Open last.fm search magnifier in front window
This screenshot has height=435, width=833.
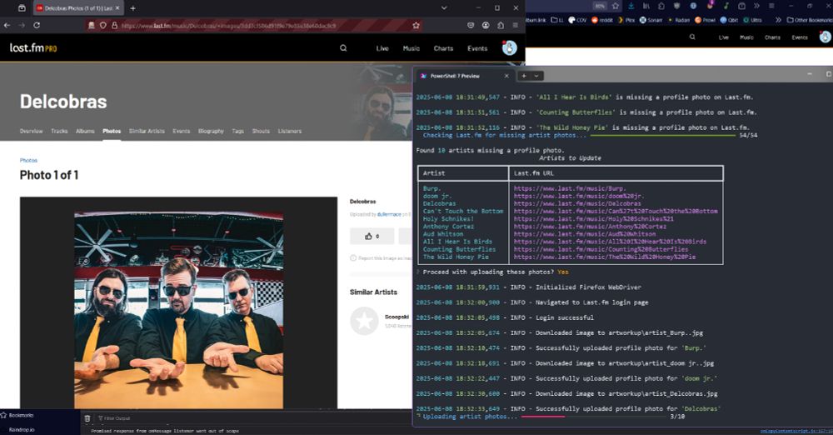pos(343,47)
